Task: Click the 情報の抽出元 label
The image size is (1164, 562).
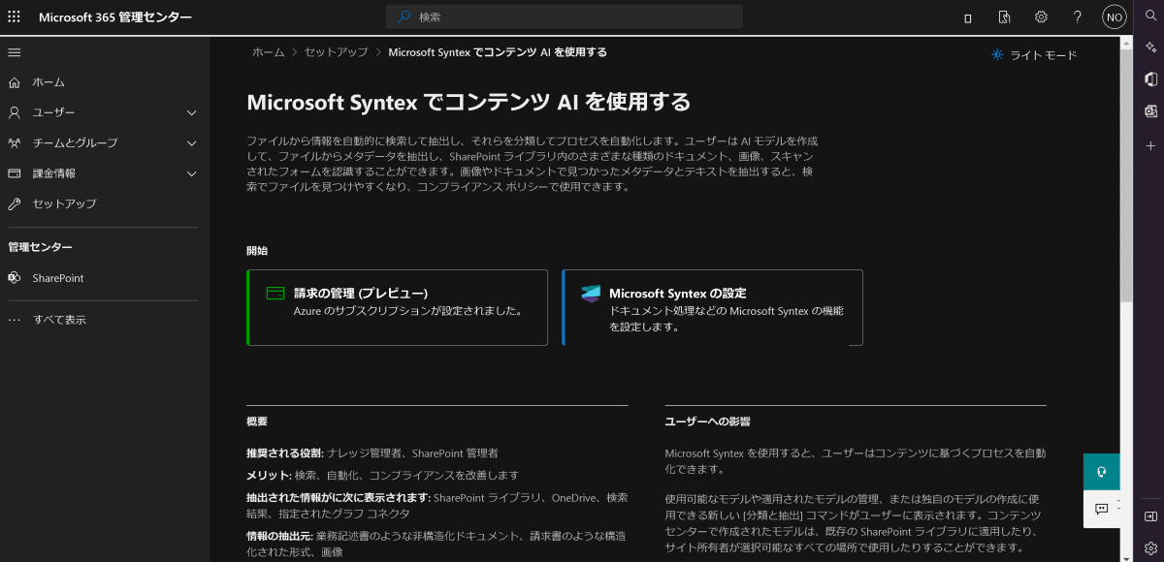Action: coord(279,536)
